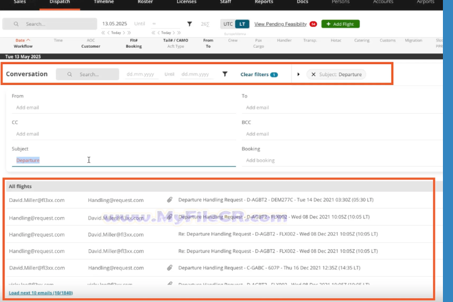
Task: Open the Reports tab
Action: tap(264, 3)
